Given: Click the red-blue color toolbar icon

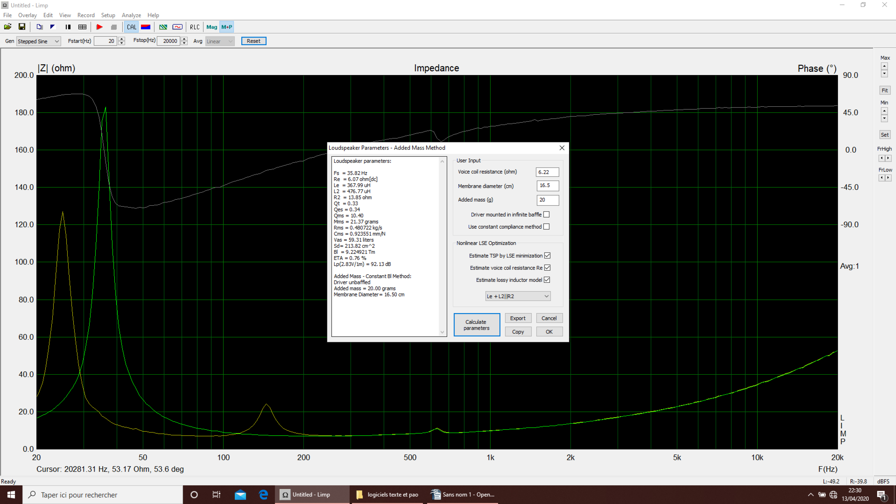Looking at the screenshot, I should tap(146, 27).
